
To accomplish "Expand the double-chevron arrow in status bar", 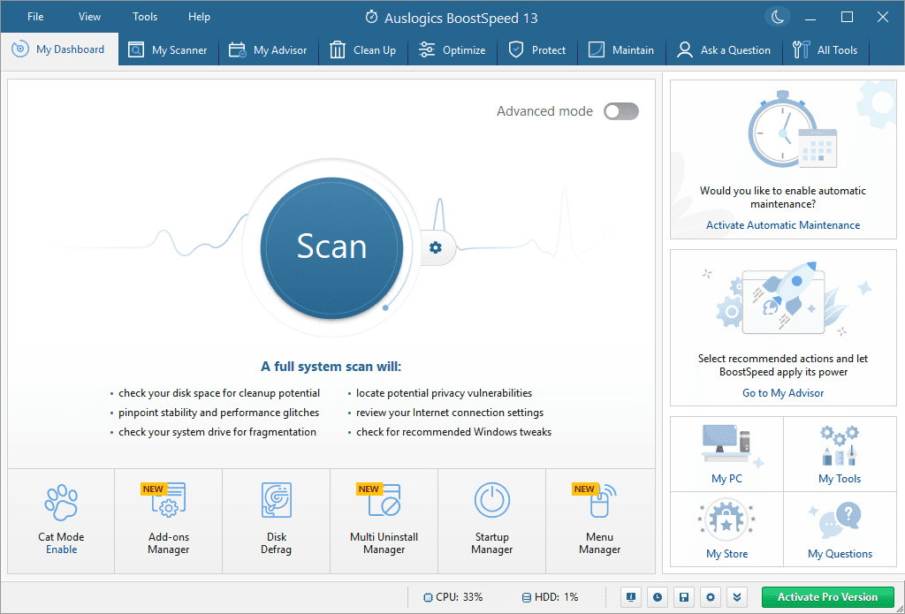I will [737, 596].
